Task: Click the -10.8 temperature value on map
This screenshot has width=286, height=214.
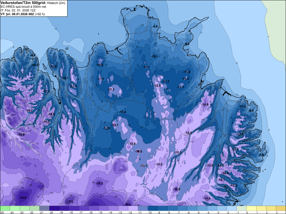Action: coord(100,65)
